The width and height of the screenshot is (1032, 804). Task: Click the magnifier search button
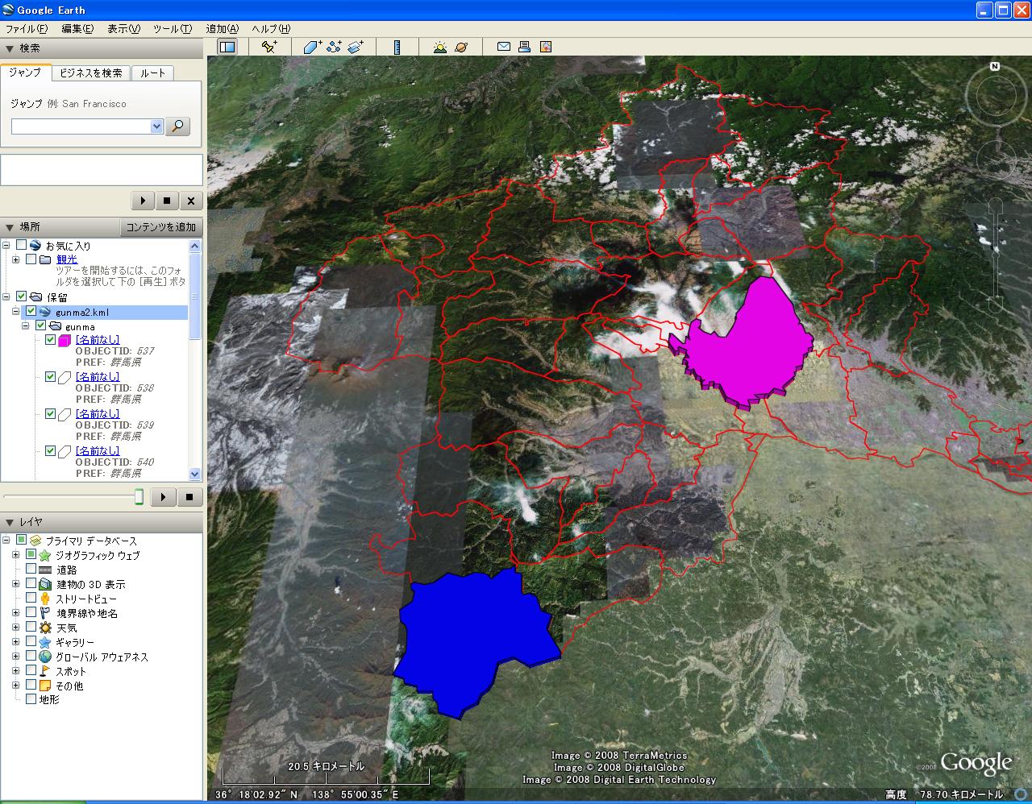[x=177, y=126]
